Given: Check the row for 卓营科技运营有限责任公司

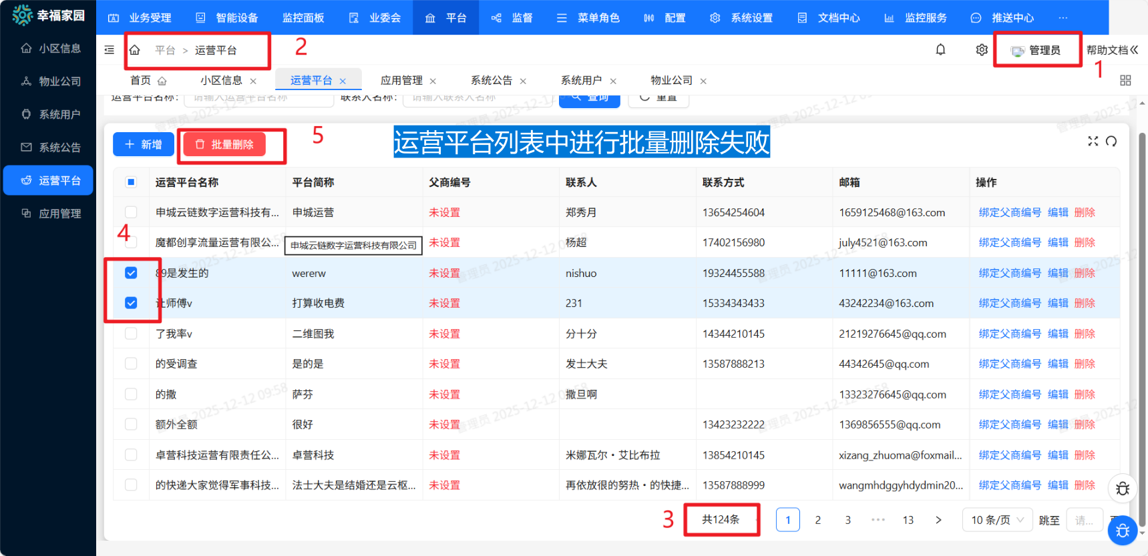Looking at the screenshot, I should click(x=131, y=455).
